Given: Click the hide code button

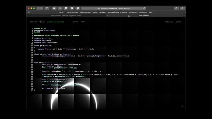Looking at the screenshot, I should (34, 22).
